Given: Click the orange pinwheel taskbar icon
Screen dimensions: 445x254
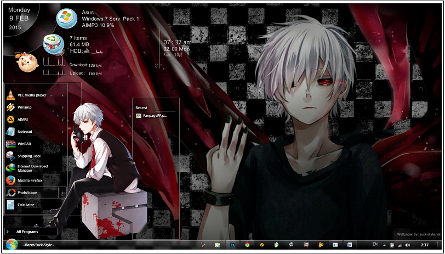Looking at the screenshot, I should tap(321, 245).
